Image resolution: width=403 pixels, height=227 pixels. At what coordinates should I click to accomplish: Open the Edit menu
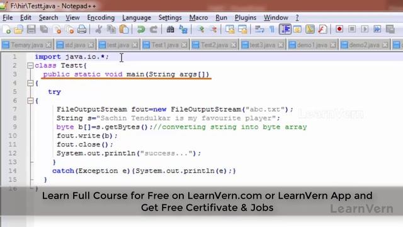[26, 18]
